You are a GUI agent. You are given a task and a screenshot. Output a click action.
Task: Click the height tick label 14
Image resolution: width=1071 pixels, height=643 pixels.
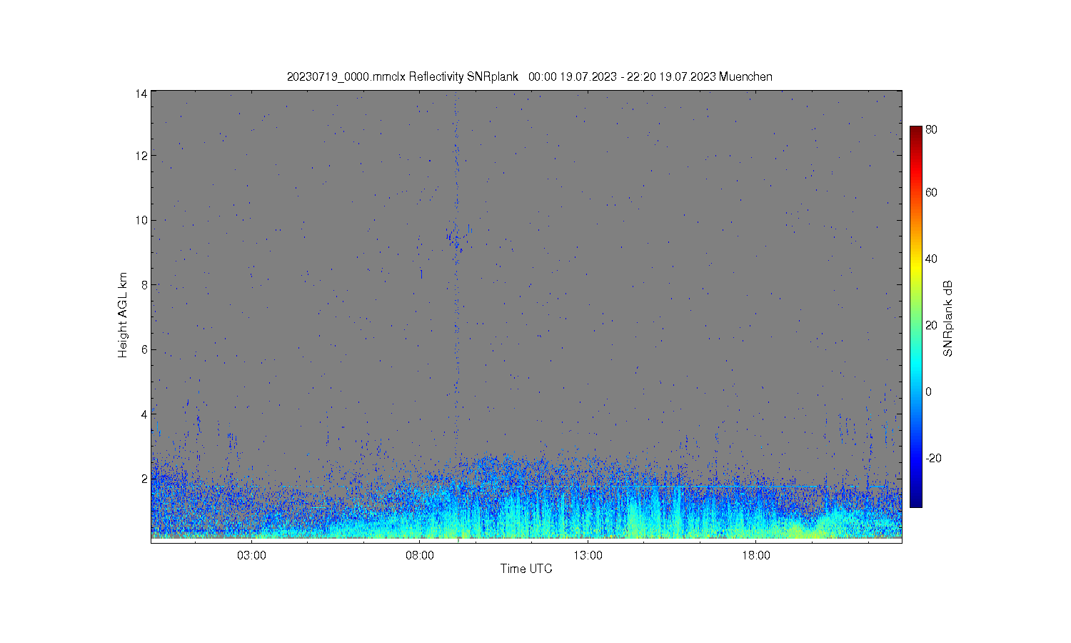click(x=141, y=94)
